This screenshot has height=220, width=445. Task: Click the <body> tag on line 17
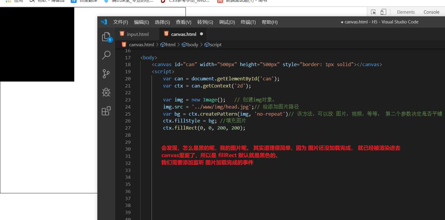[x=149, y=58]
